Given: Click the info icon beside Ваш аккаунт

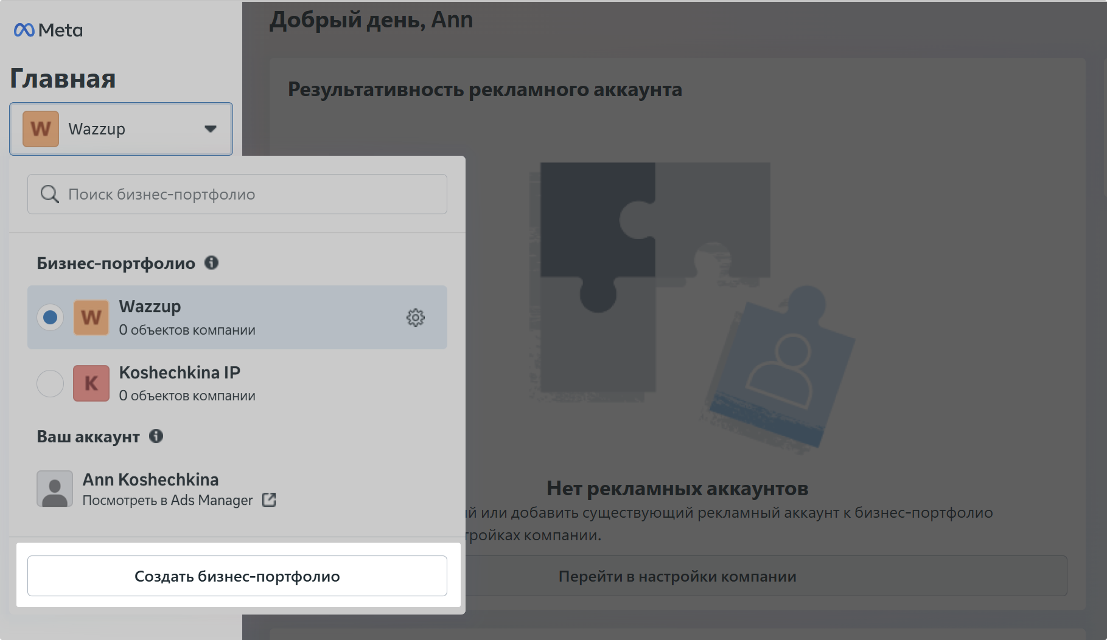Looking at the screenshot, I should click(156, 436).
